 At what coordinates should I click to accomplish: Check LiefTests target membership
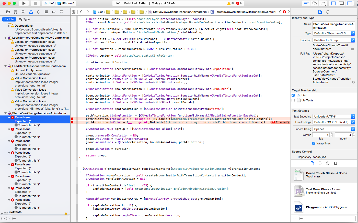(x=293, y=100)
